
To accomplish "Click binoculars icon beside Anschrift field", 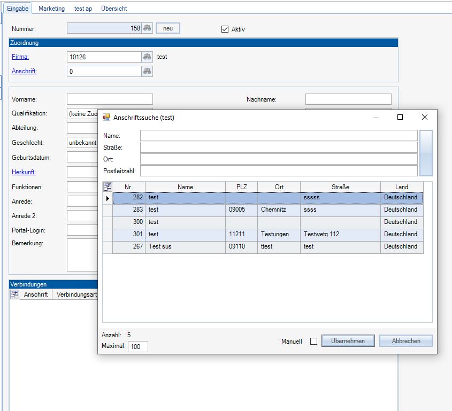I will [x=147, y=71].
